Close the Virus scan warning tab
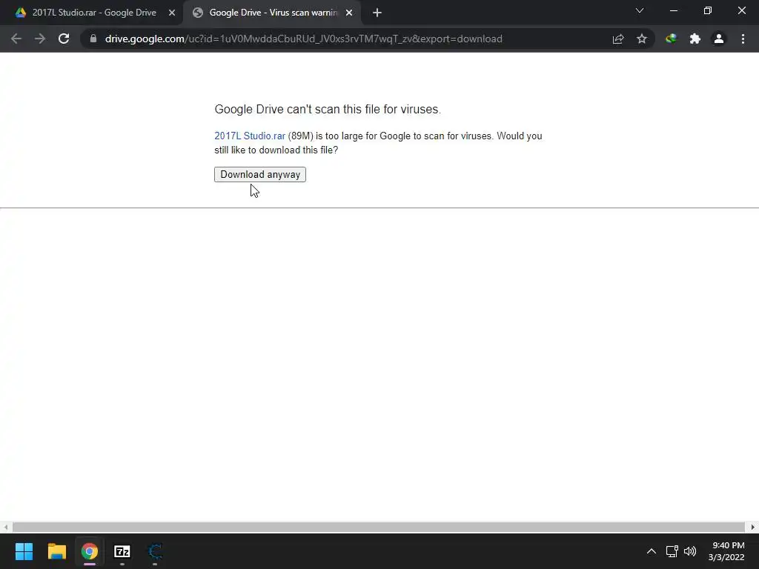The height and width of the screenshot is (569, 759). 349,13
